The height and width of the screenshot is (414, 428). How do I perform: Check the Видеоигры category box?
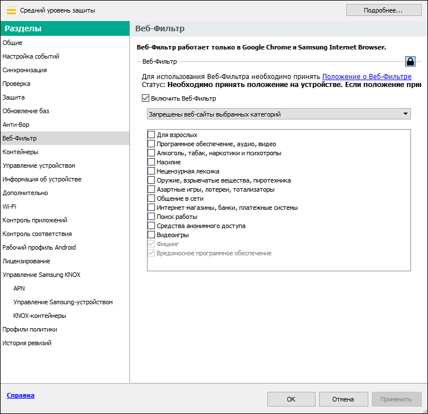151,235
